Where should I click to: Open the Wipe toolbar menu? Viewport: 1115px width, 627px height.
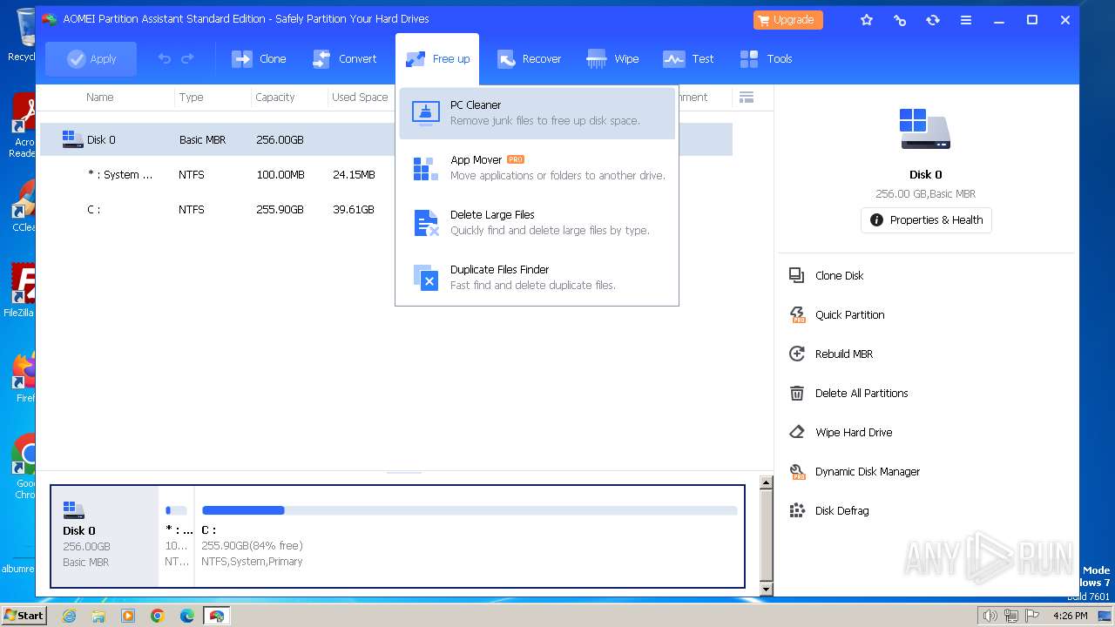click(x=612, y=58)
